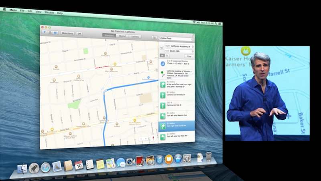Image resolution: width=321 pixels, height=181 pixels.
Task: Open Finder from the Dock
Action: point(22,169)
